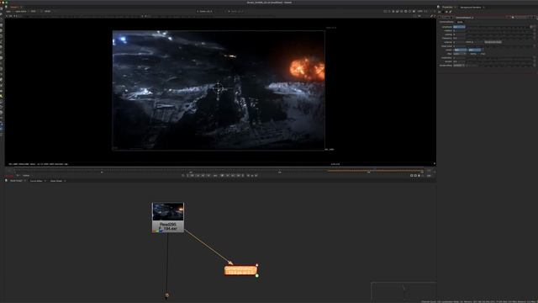This screenshot has height=303, width=538.
Task: Switch to the Curve Editor tab
Action: click(x=36, y=181)
